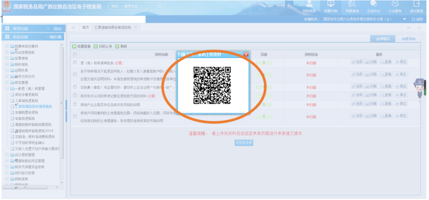Check the 房地产项目缴纳的土地增值税总额 row checkbox
Viewport: 429px width, 200px height.
75,116
